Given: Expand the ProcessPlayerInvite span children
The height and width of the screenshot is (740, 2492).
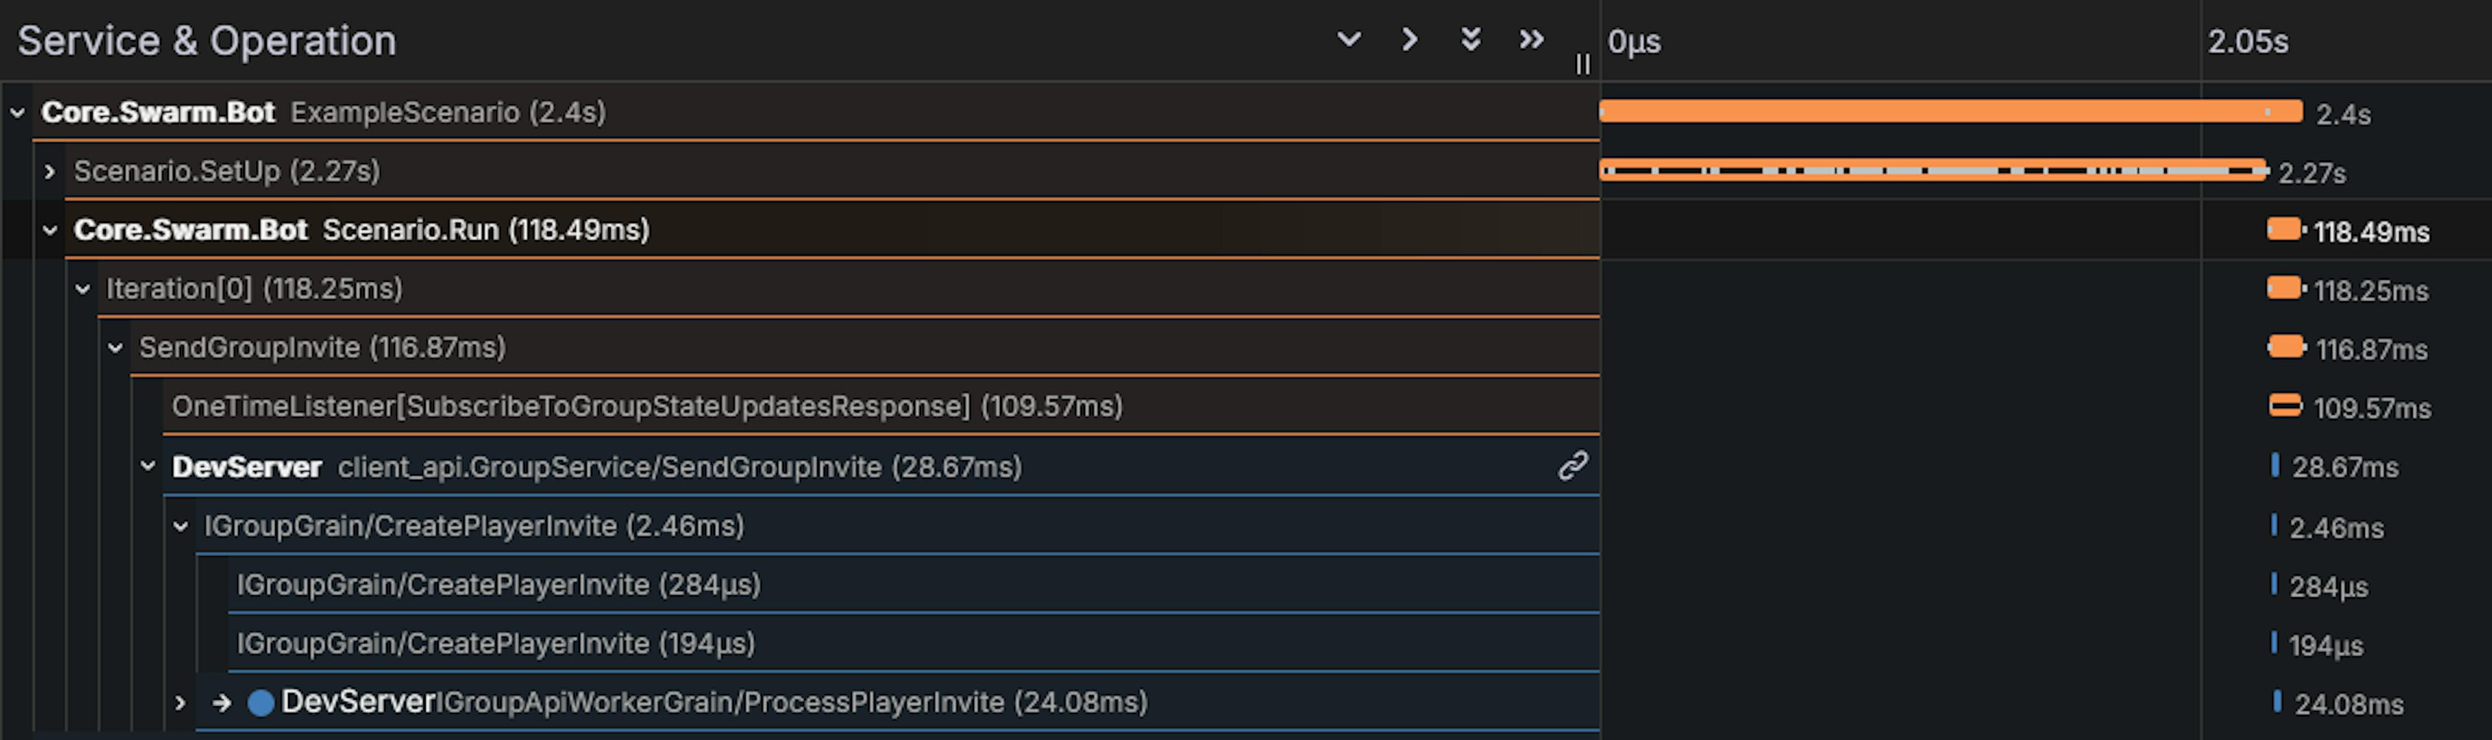Looking at the screenshot, I should click(x=180, y=703).
